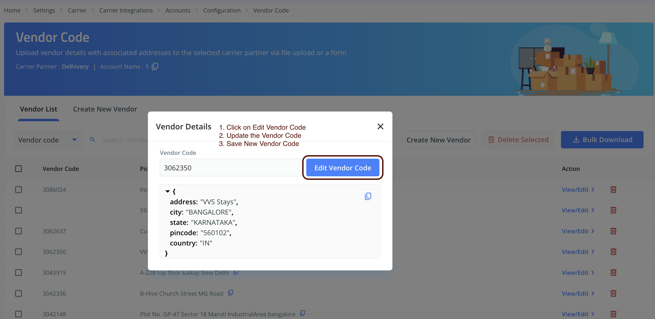Select checkbox for vendor 3042148
This screenshot has height=319, width=655.
(x=18, y=314)
